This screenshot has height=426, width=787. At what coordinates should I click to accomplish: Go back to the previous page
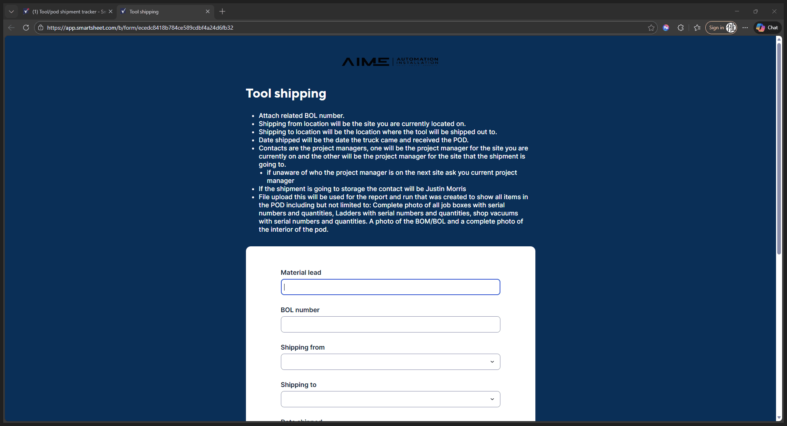(x=11, y=28)
